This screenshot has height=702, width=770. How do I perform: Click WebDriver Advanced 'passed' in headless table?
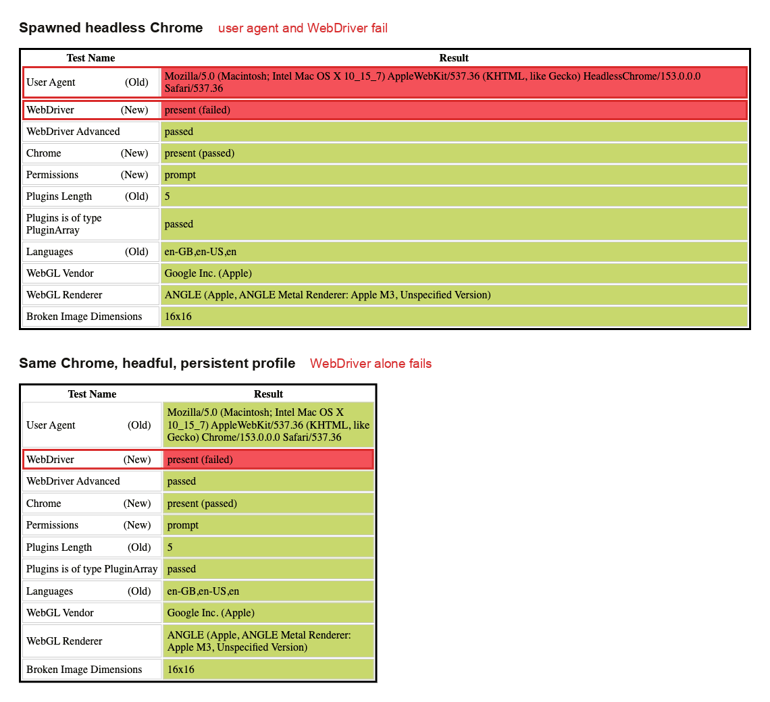[454, 132]
